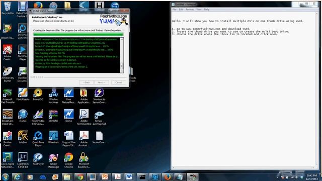322x181 pixels.
Task: Open the Prism Video File Converter shortcut
Action: 38,117
